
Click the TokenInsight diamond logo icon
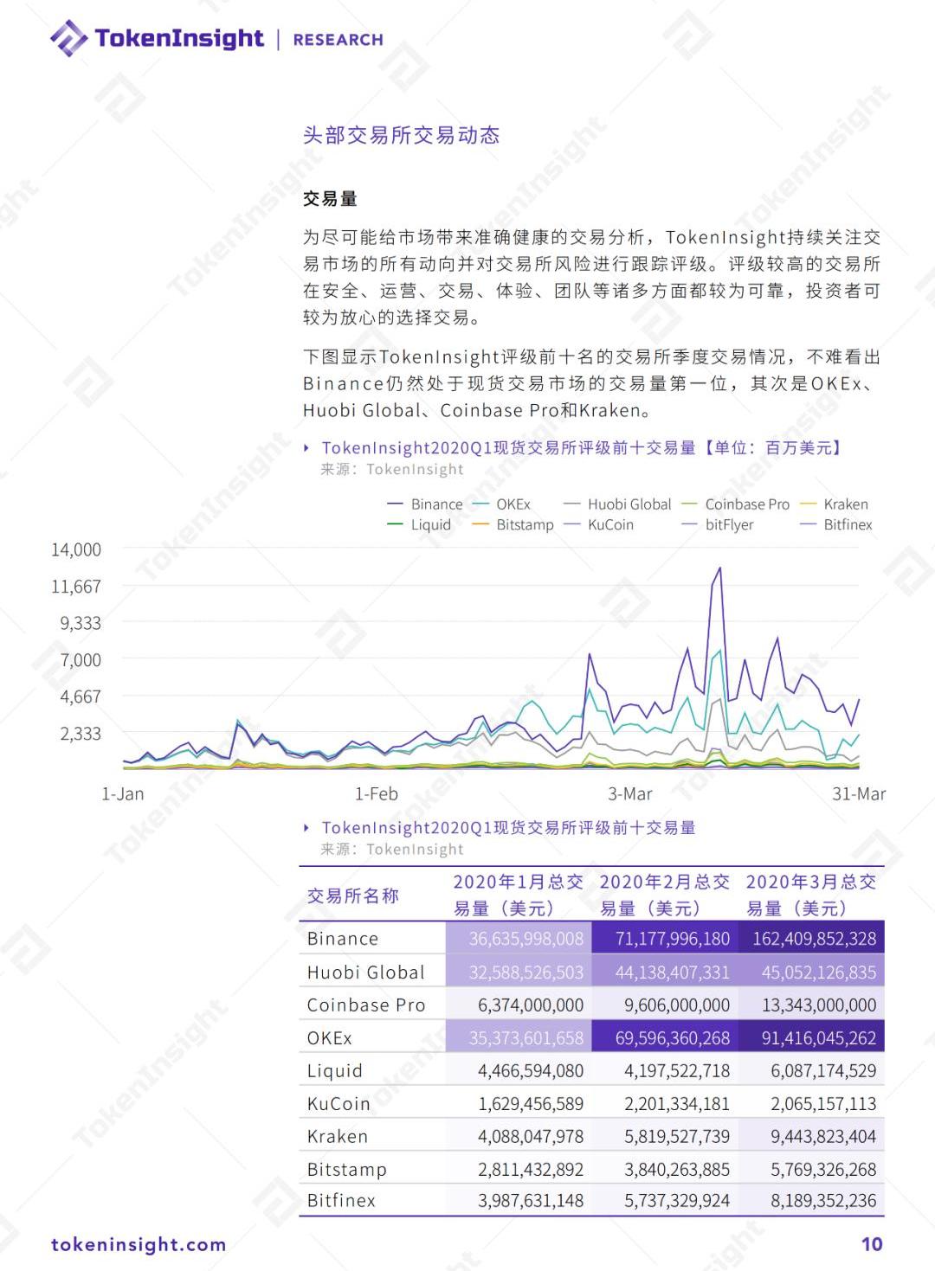point(68,39)
